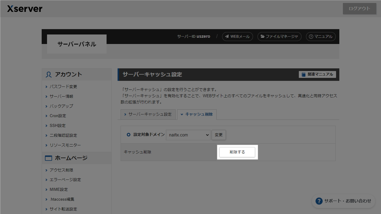Click the ホームページ sidebar heading

click(71, 158)
